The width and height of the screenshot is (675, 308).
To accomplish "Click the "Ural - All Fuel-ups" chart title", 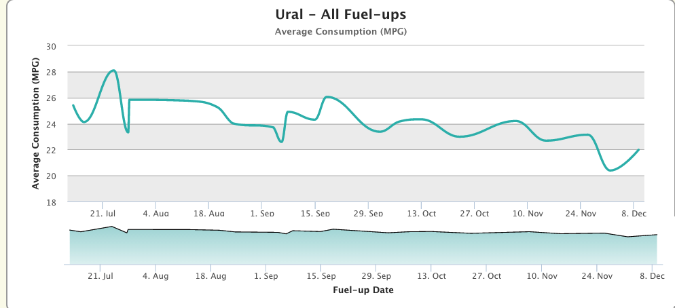I will 341,14.
